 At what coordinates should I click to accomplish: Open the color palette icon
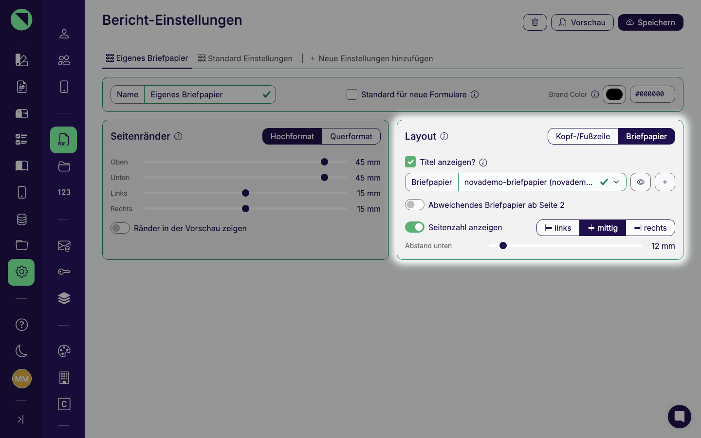[64, 351]
